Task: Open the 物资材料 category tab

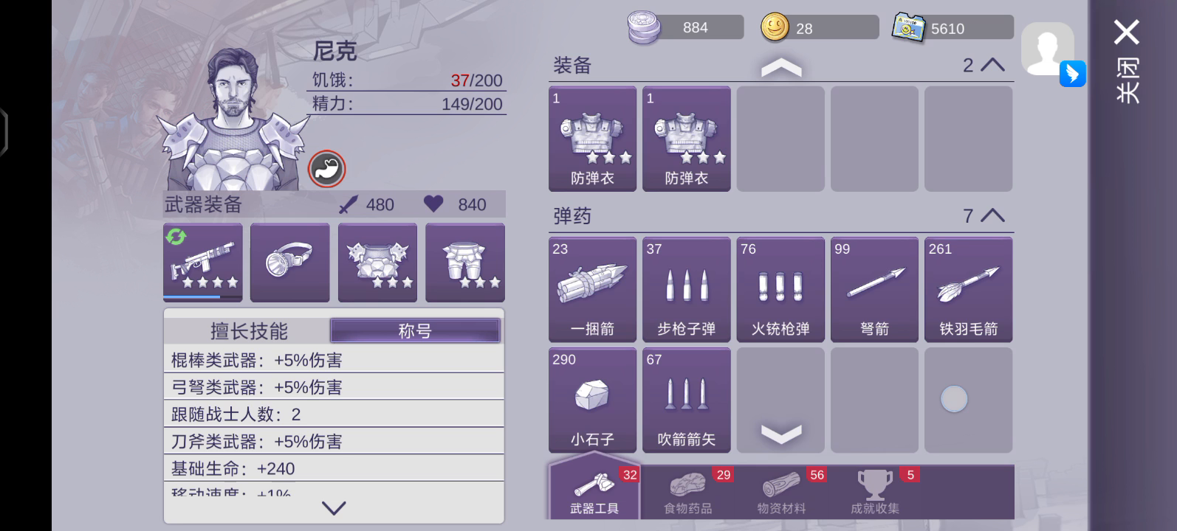Action: (x=781, y=492)
